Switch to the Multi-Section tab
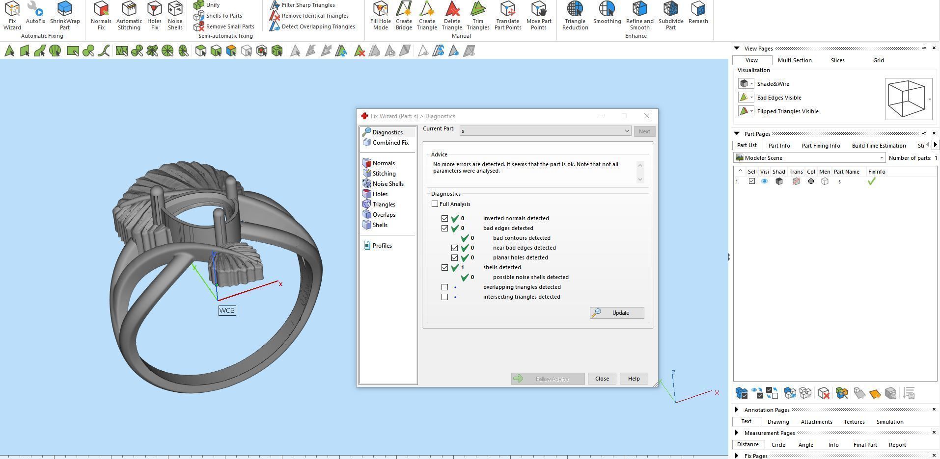 click(795, 60)
